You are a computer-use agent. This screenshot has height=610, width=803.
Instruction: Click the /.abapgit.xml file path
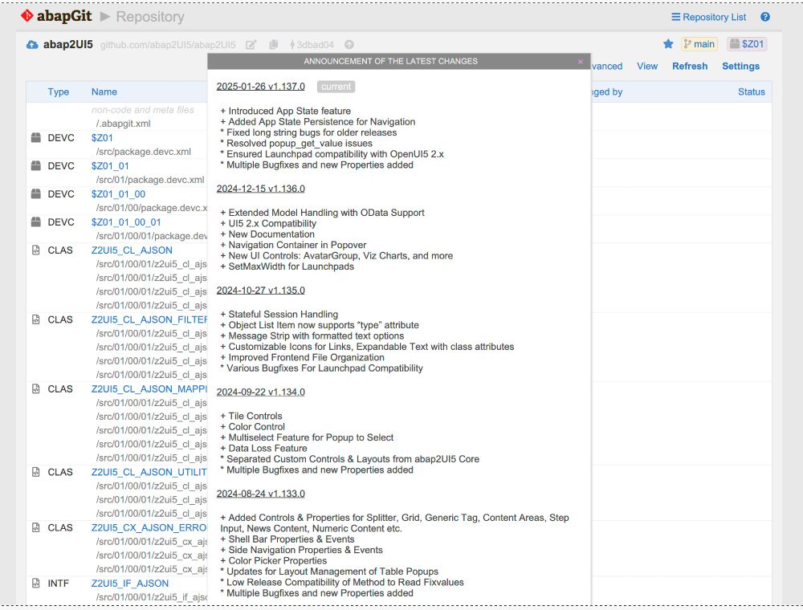[x=123, y=124]
